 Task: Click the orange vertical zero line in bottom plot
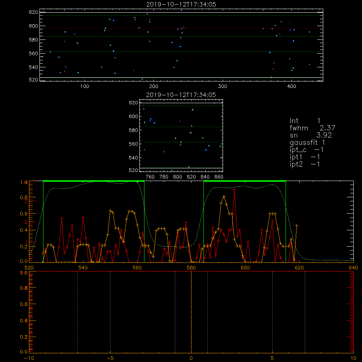pos(191,312)
